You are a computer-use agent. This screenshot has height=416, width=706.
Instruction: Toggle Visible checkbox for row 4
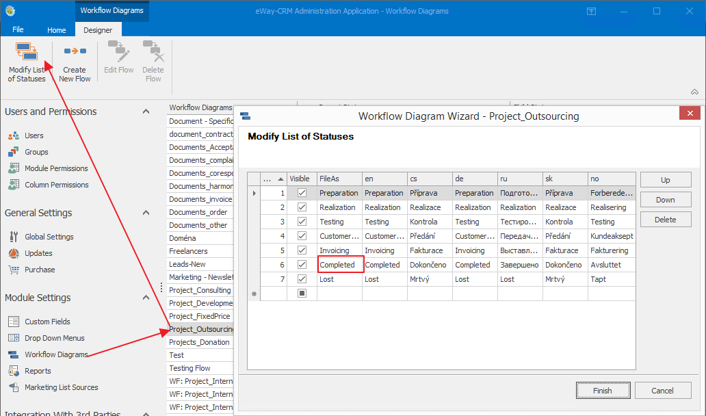[302, 236]
